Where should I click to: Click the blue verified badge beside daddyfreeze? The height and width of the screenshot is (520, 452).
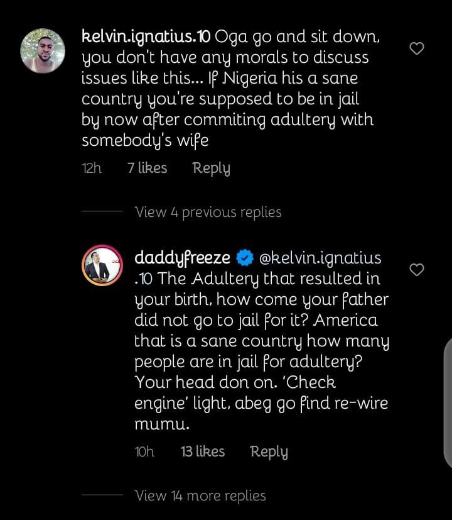[245, 258]
